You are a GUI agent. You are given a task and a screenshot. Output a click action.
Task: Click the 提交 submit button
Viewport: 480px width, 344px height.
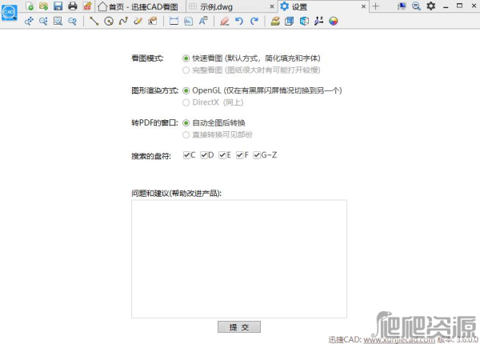pyautogui.click(x=239, y=327)
